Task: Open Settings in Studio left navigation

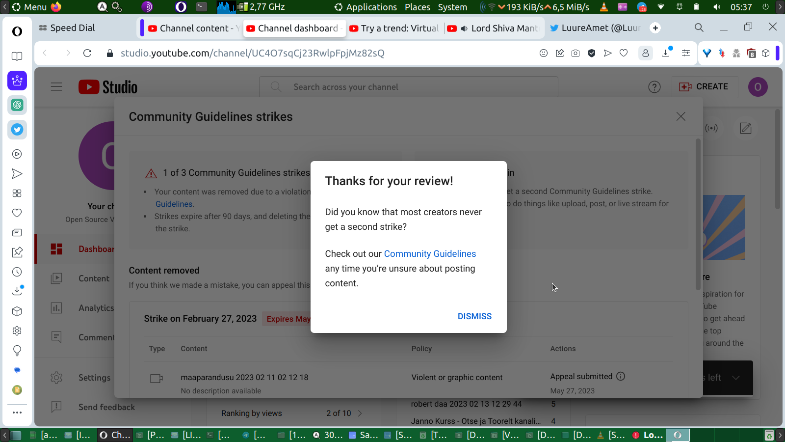Action: (x=94, y=378)
